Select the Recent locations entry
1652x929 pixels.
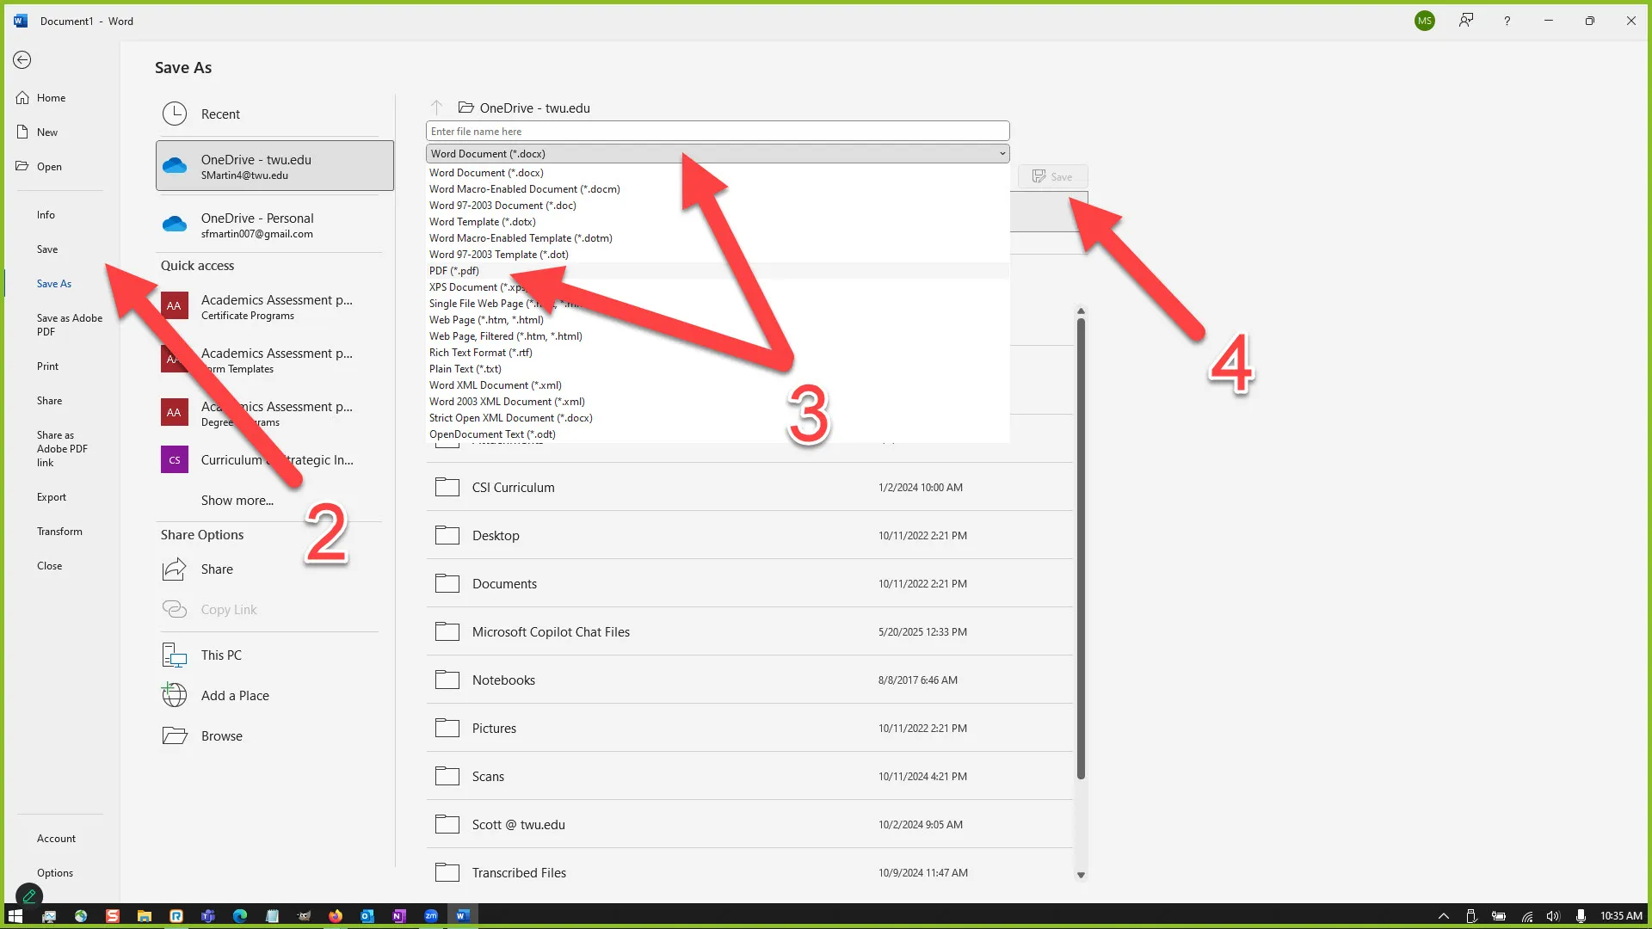(x=274, y=114)
